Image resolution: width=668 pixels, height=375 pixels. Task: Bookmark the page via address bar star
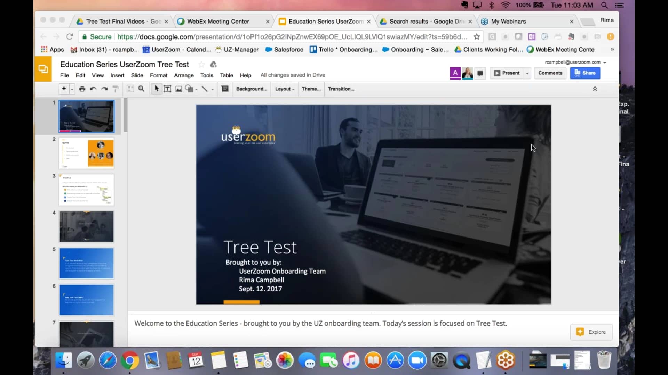[x=477, y=36]
